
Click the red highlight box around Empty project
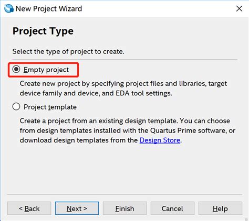[43, 70]
